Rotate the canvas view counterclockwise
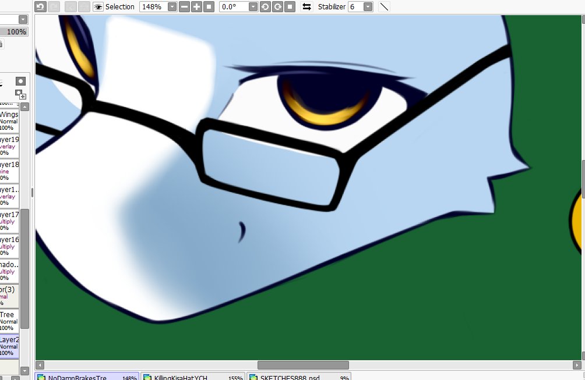The height and width of the screenshot is (380, 585). (265, 7)
